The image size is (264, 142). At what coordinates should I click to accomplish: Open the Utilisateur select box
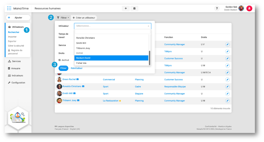coord(112,26)
